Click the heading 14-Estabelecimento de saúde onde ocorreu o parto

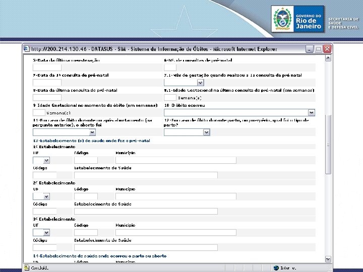[x=99, y=256]
